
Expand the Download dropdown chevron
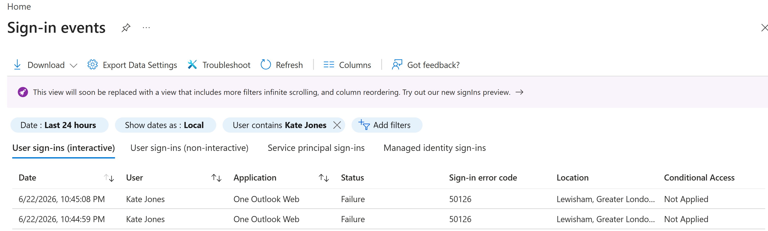tap(73, 65)
